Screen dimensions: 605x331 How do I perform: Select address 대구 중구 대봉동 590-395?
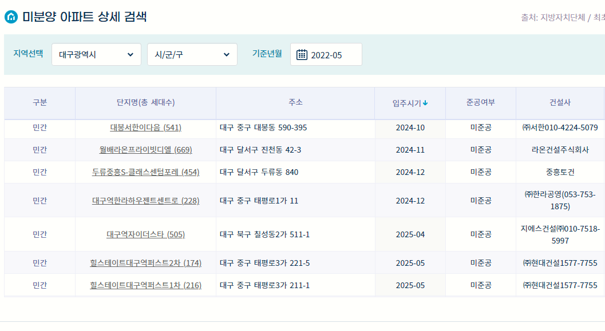(263, 127)
